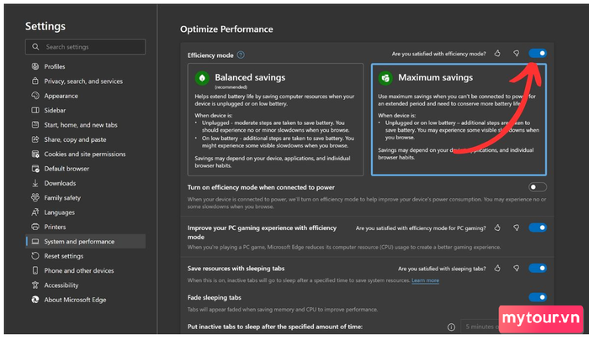The image size is (589, 340).
Task: Click the search magnifier icon
Action: point(35,47)
